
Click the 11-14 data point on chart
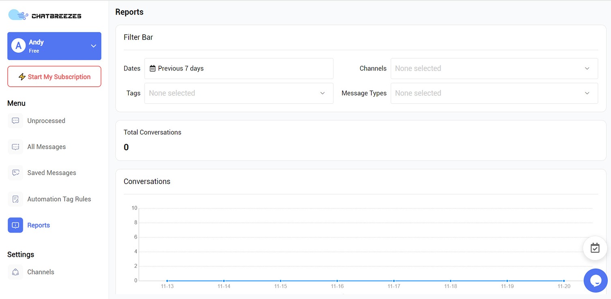click(224, 281)
